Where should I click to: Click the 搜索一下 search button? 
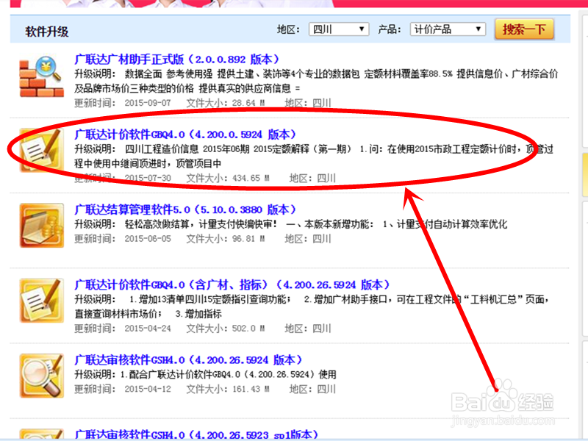524,29
